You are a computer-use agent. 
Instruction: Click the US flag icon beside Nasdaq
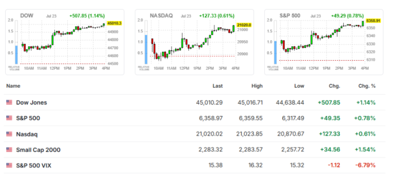tap(9, 134)
